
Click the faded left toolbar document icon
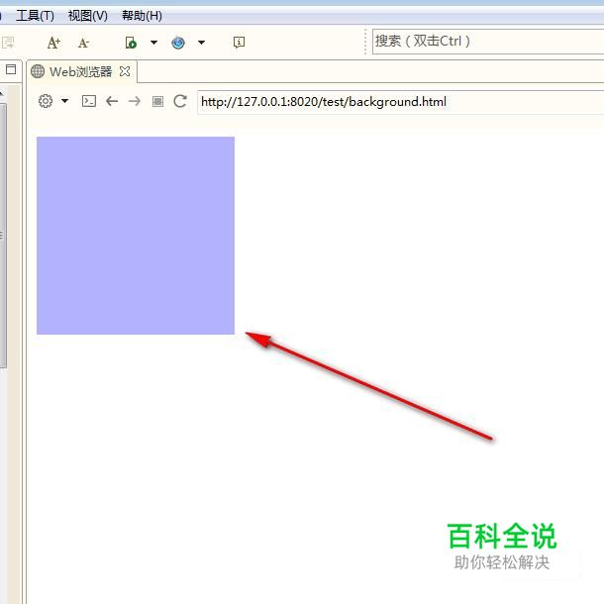coord(8,43)
